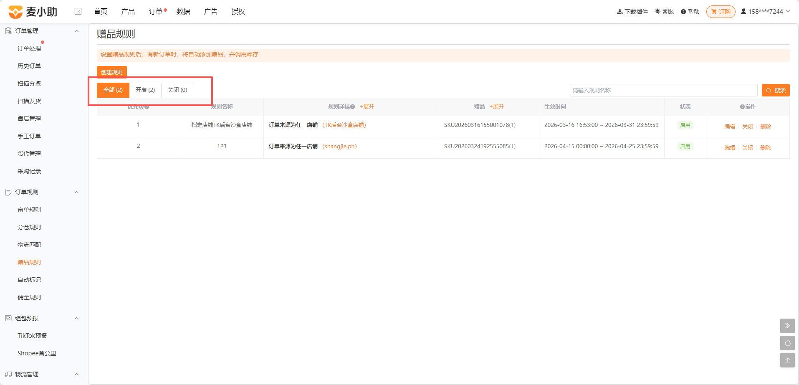The width and height of the screenshot is (799, 385).
Task: Open the 数据 top menu
Action: click(x=183, y=12)
